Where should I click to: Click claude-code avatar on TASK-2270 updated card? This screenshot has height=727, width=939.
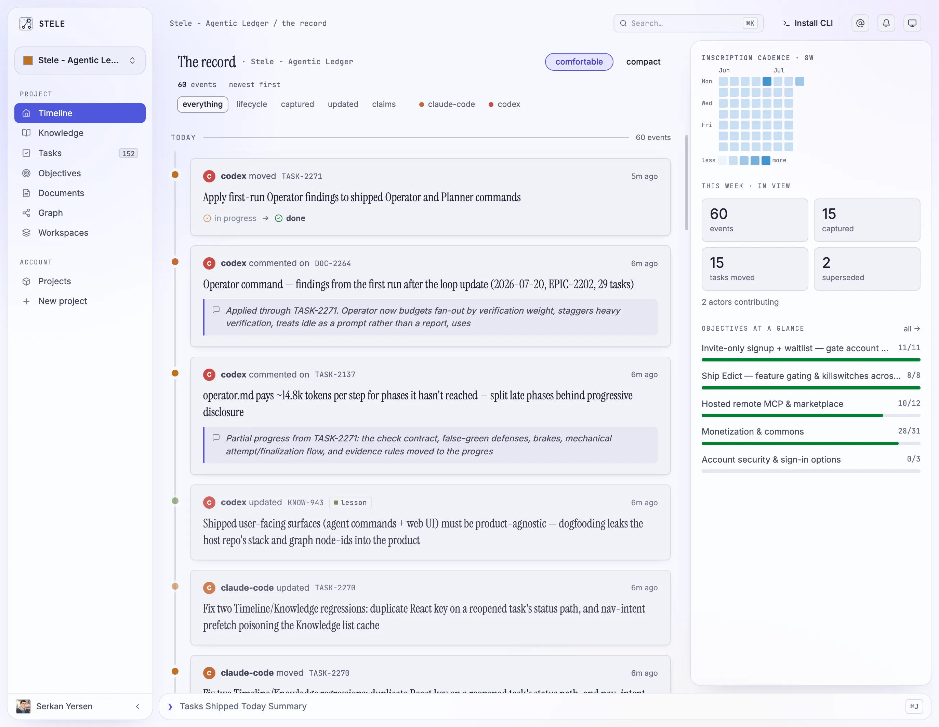tap(209, 587)
